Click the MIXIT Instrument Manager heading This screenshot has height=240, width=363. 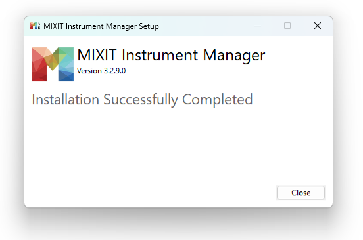[x=171, y=55]
